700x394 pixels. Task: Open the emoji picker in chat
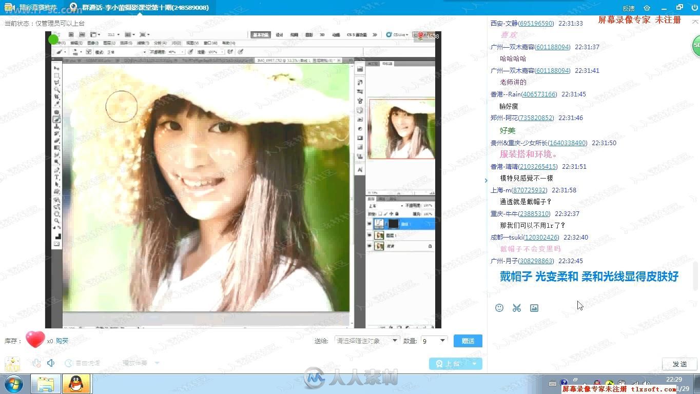(499, 308)
